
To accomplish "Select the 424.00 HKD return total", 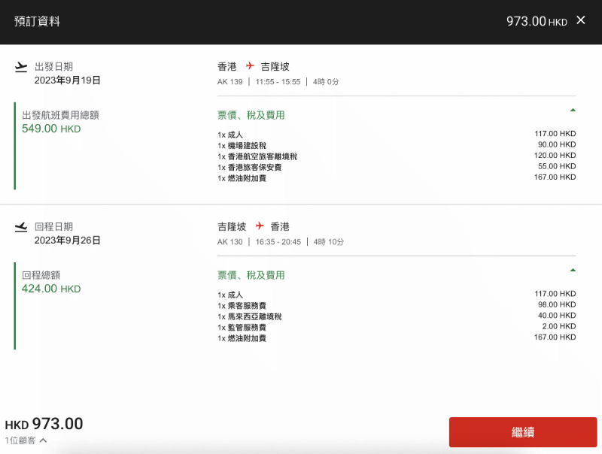I will point(51,289).
